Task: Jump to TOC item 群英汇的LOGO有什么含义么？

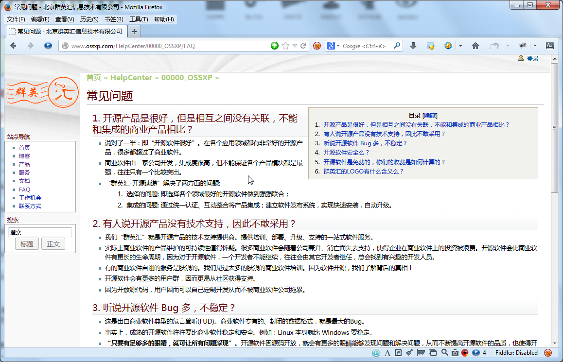Action: 363,172
